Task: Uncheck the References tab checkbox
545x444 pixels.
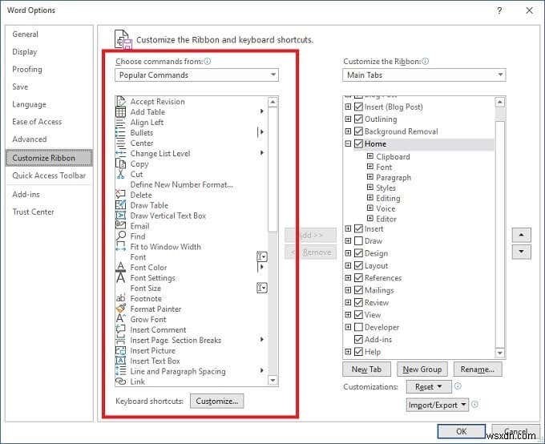Action: [x=359, y=278]
